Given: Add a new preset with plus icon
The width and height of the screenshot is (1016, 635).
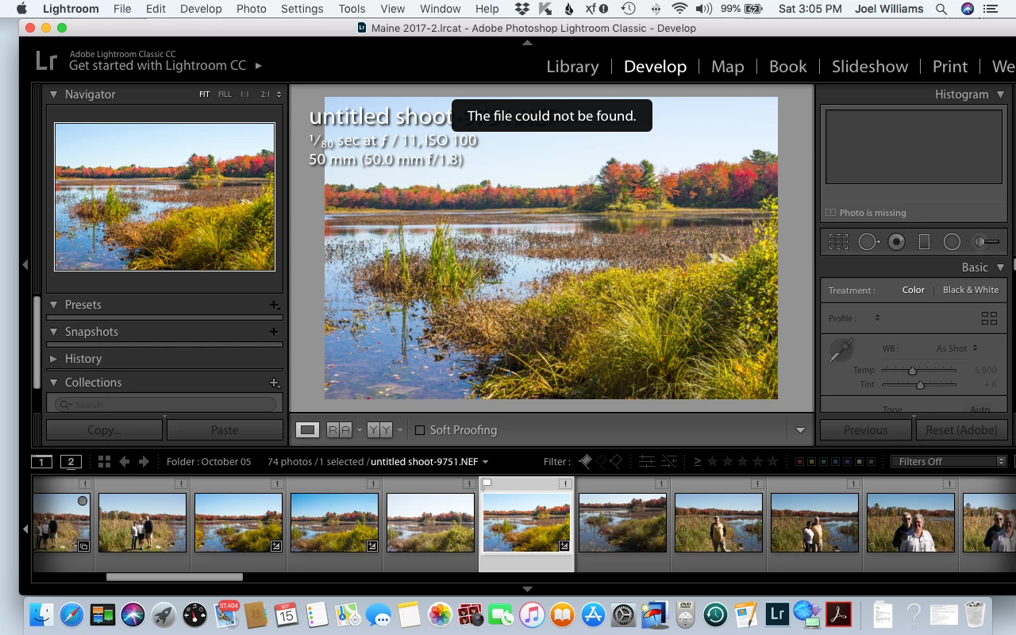Looking at the screenshot, I should 274,305.
